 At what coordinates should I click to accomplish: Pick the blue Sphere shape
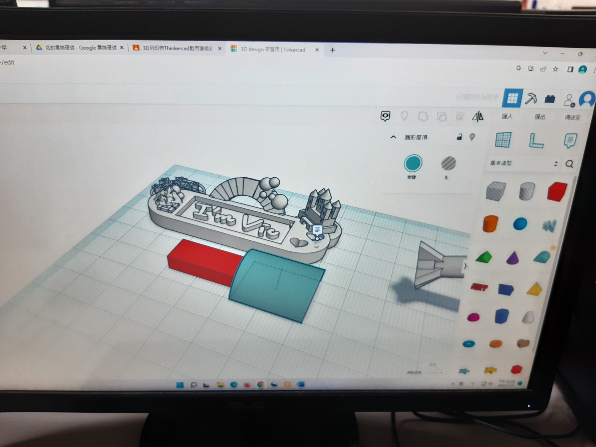(520, 224)
